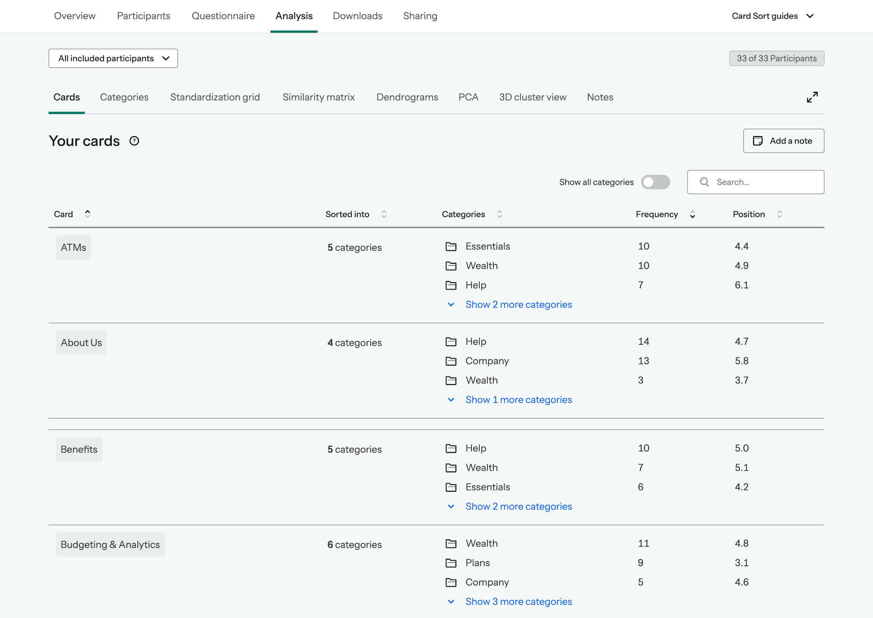Screen dimensions: 873x618
Task: Click the fullscreen expand icon
Action: [x=812, y=97]
